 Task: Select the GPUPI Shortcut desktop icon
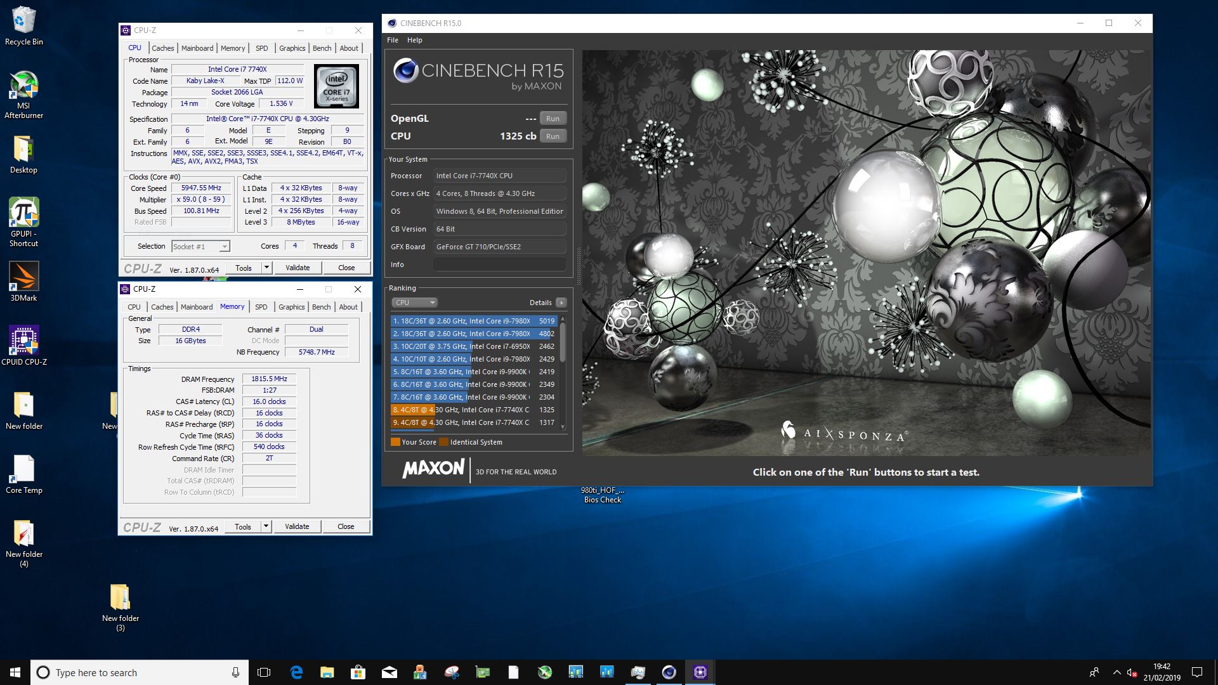pyautogui.click(x=23, y=221)
